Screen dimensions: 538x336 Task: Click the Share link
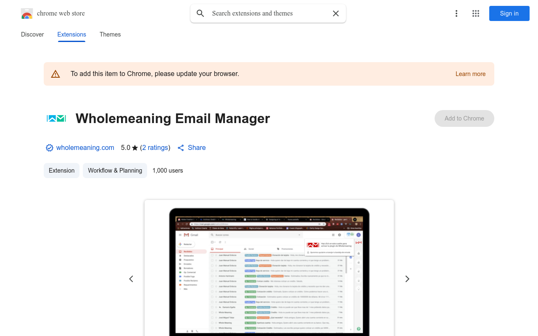(x=192, y=147)
